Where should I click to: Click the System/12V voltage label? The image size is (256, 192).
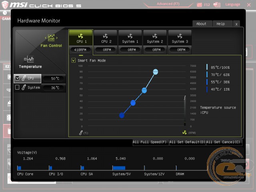pos(154,174)
